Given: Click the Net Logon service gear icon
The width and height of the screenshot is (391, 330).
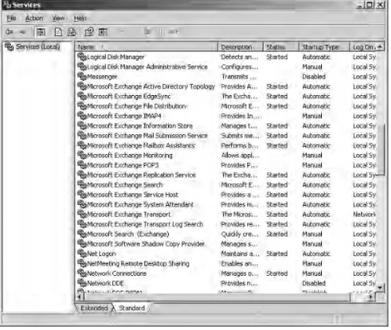Looking at the screenshot, I should point(82,254).
